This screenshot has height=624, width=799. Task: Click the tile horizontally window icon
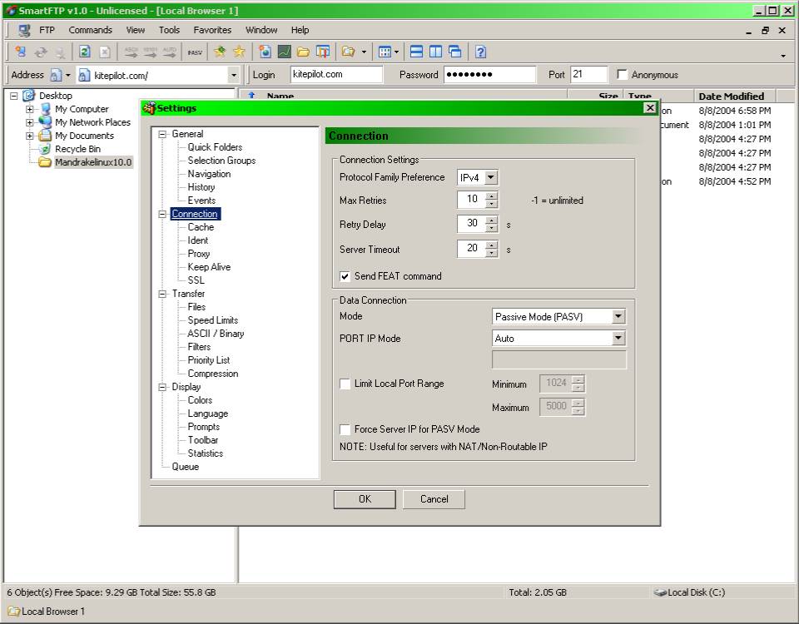416,52
